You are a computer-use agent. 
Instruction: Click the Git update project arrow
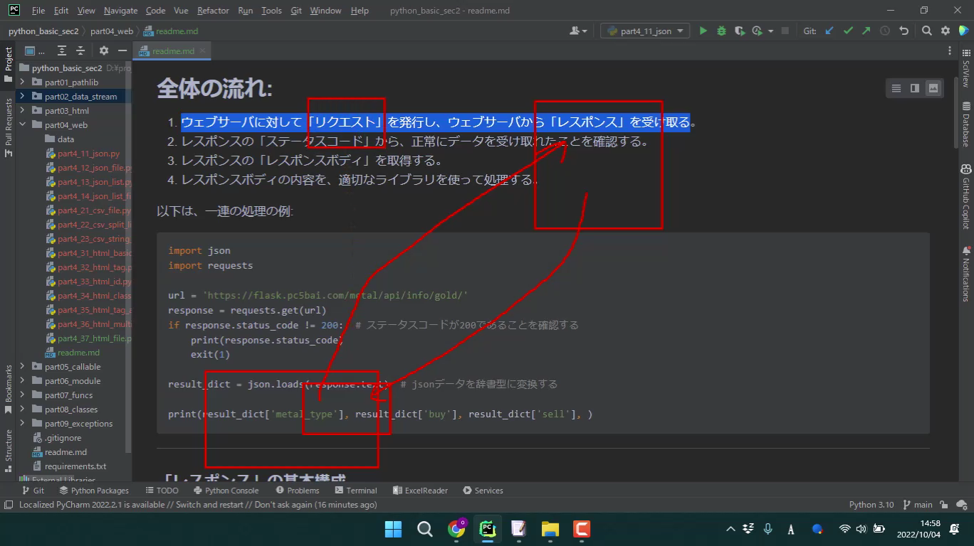click(x=829, y=31)
